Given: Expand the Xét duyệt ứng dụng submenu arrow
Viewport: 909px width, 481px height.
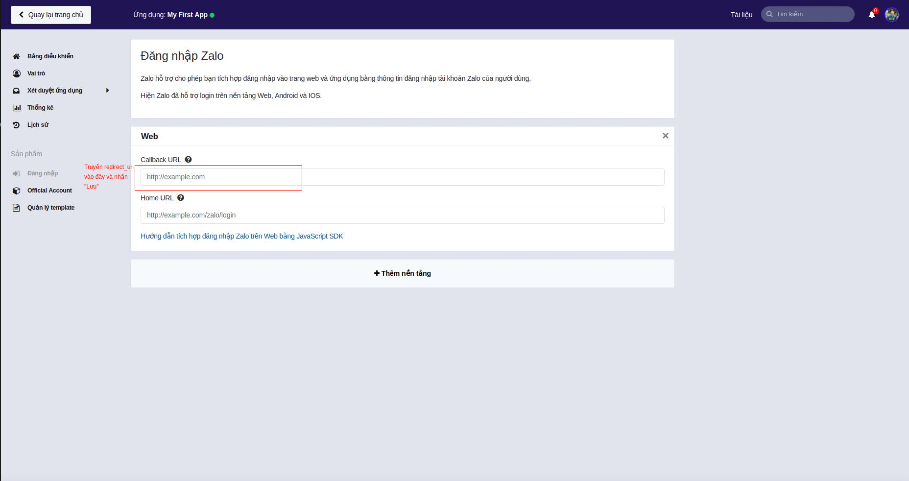Looking at the screenshot, I should tap(107, 91).
